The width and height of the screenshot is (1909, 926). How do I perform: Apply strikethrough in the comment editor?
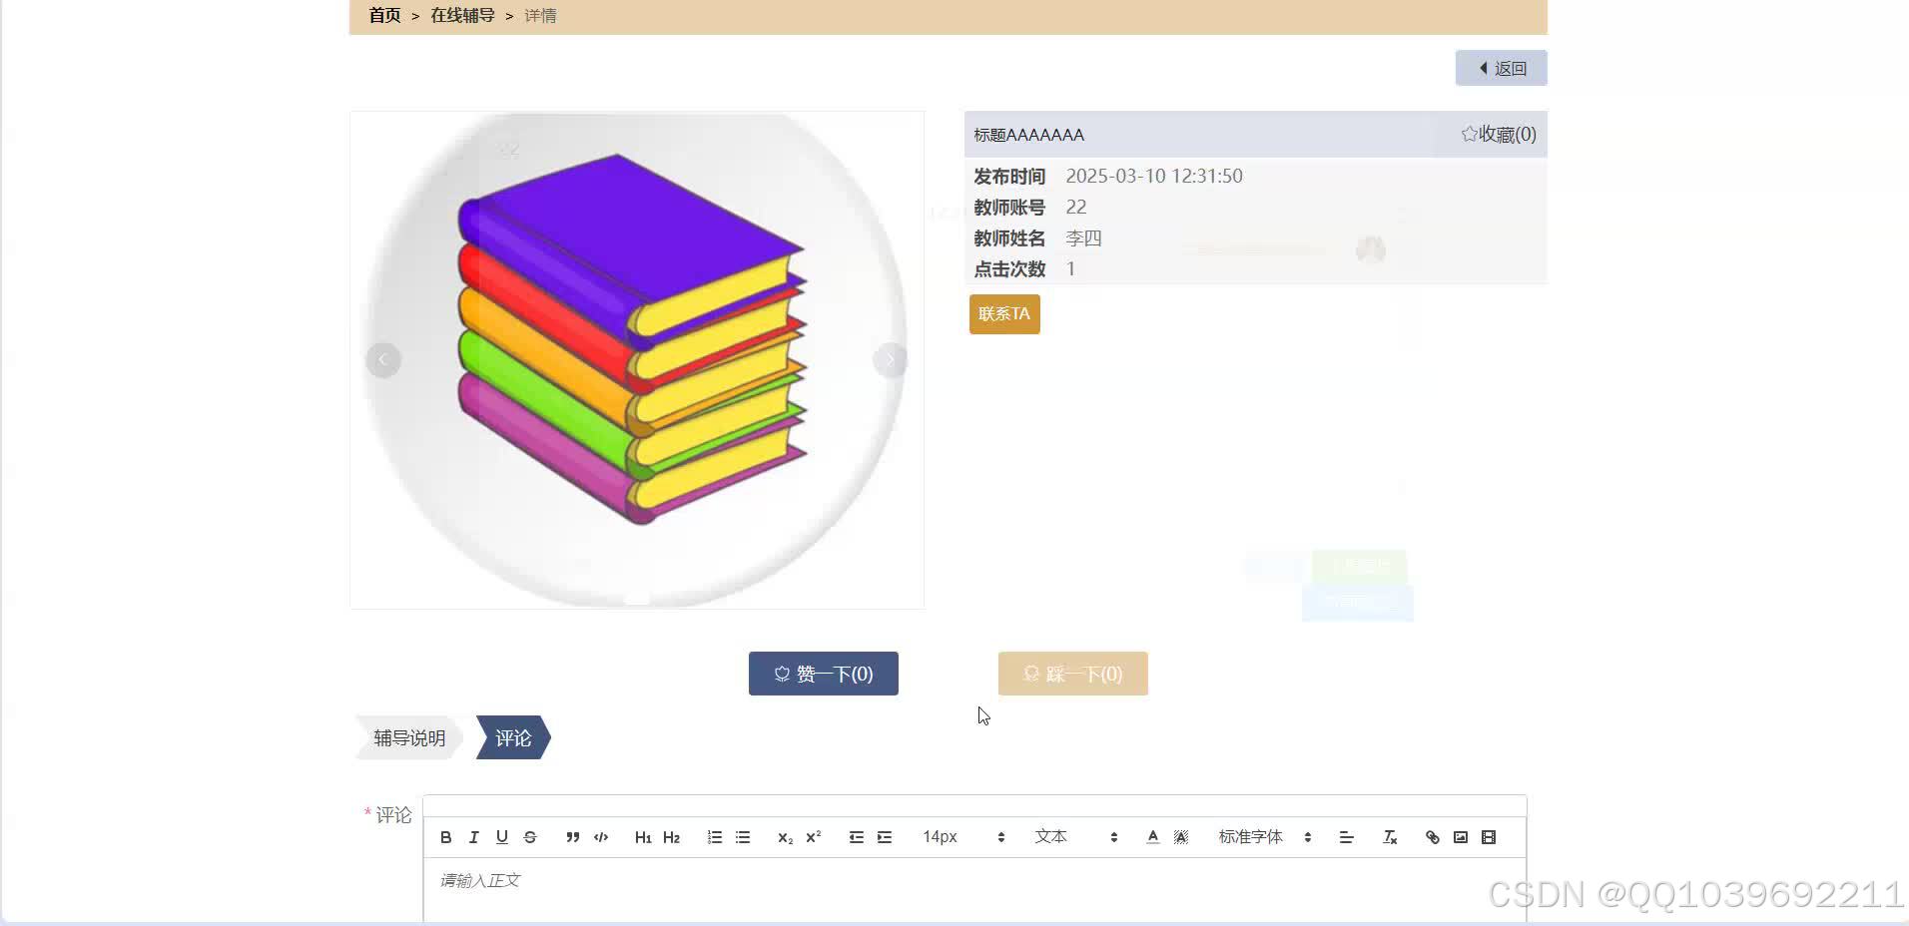[x=530, y=837]
